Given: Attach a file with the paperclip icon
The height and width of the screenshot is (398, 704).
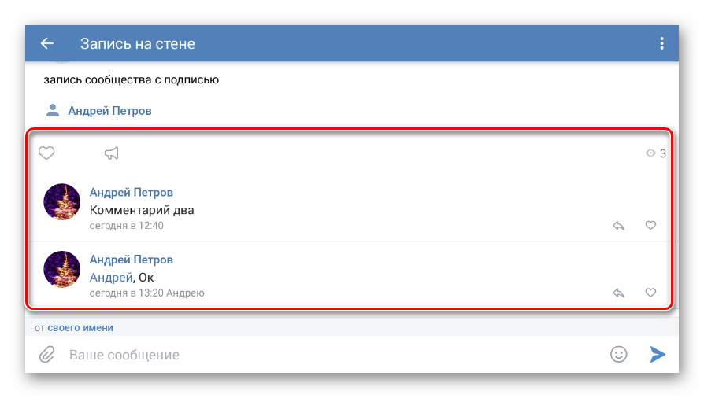Looking at the screenshot, I should (x=46, y=355).
